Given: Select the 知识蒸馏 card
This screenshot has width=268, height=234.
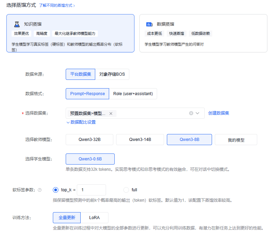Looking at the screenshot, I should (x=70, y=33).
